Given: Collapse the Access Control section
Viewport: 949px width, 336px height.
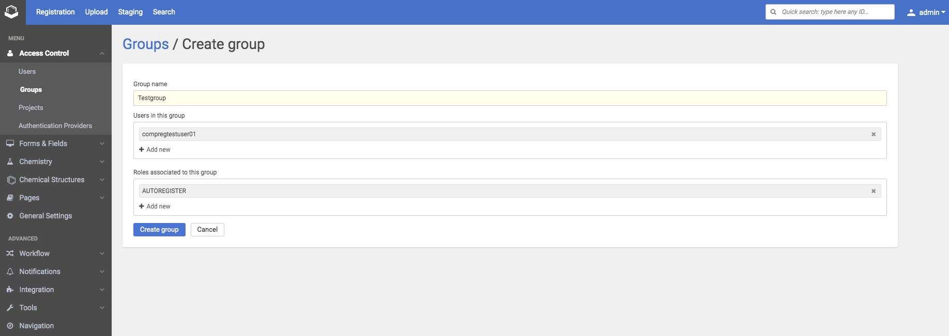Looking at the screenshot, I should [102, 53].
